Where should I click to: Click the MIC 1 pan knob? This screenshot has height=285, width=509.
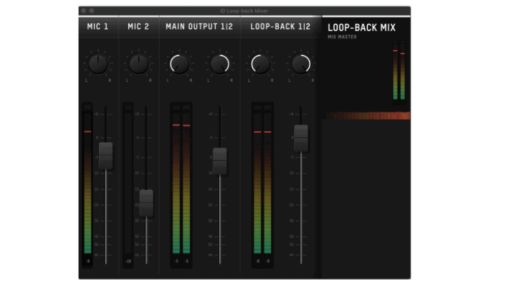click(98, 64)
